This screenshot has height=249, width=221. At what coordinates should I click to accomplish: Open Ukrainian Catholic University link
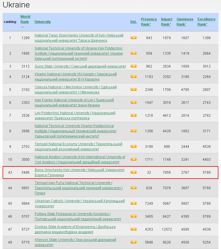[80, 203]
